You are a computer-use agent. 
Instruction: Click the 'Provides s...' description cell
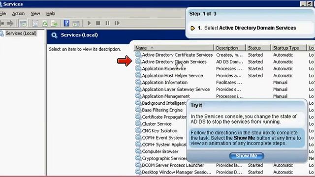[x=228, y=89]
